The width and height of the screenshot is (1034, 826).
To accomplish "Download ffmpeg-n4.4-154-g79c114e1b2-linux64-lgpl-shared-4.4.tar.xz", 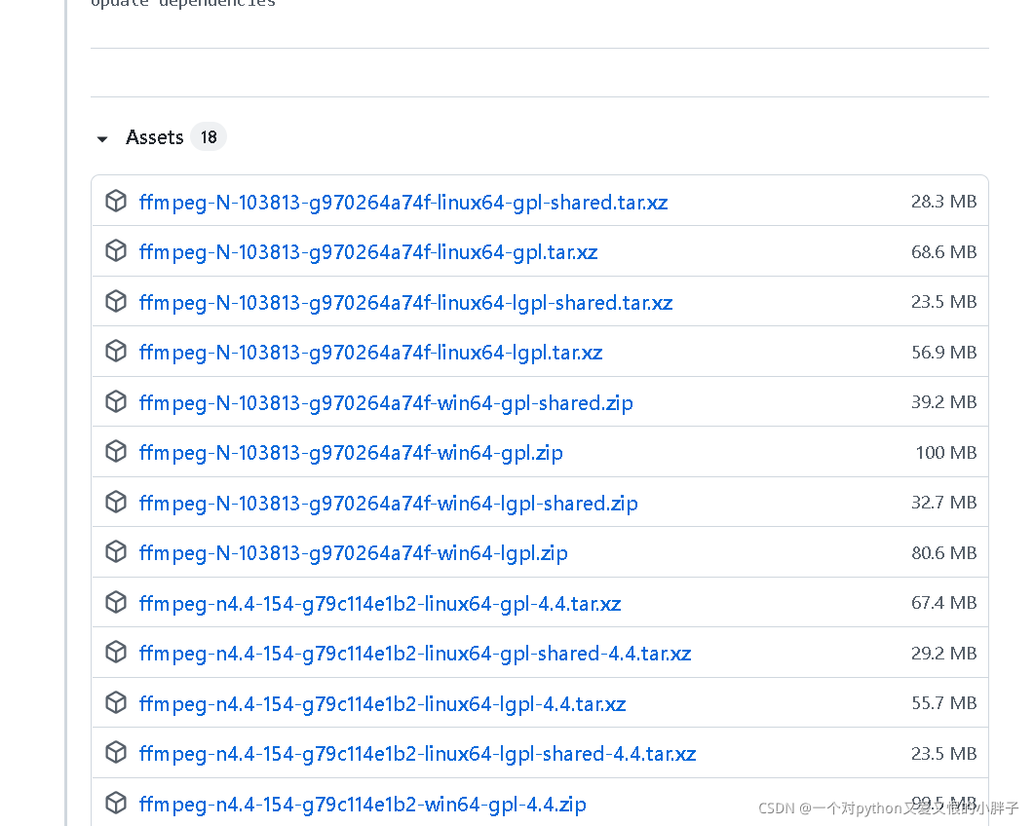I will click(x=417, y=753).
